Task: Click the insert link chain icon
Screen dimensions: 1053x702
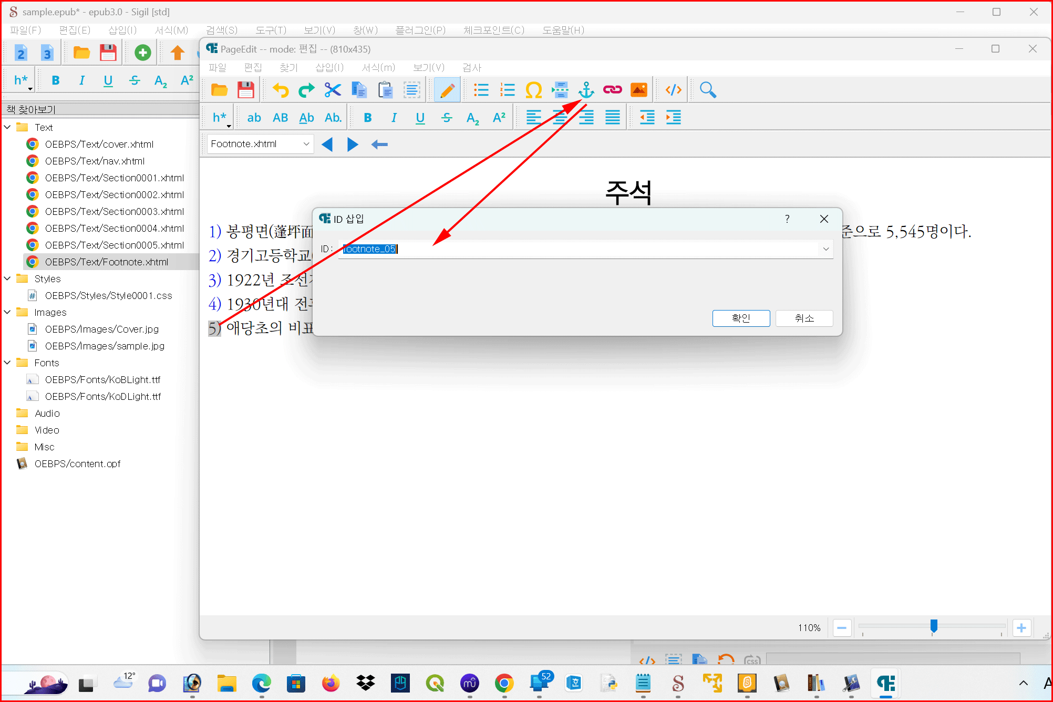Action: (612, 90)
